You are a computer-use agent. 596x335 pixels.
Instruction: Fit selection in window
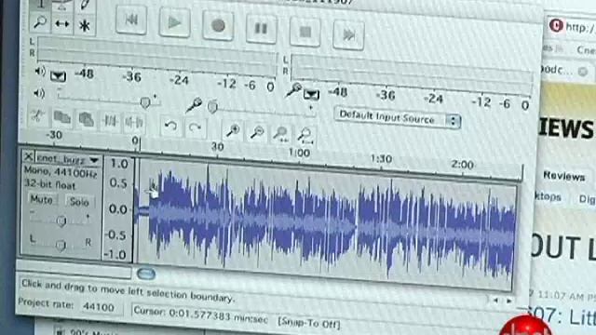(281, 134)
